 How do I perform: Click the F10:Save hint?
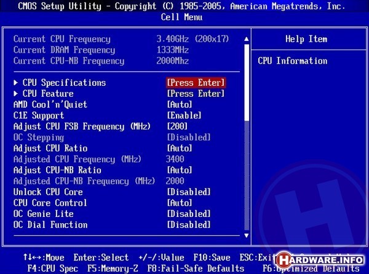click(x=212, y=257)
